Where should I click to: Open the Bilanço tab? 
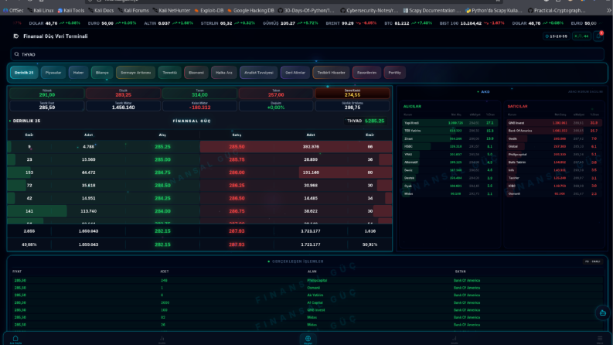coord(102,73)
